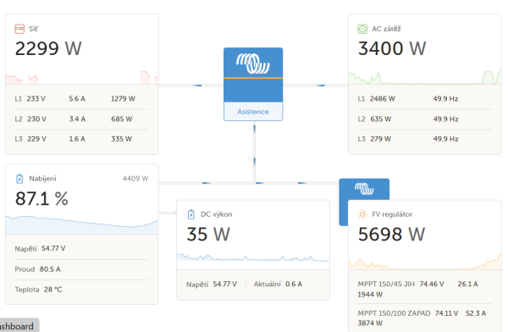This screenshot has width=508, height=332.
Task: Click the DC výkon battery icon
Action: click(191, 214)
